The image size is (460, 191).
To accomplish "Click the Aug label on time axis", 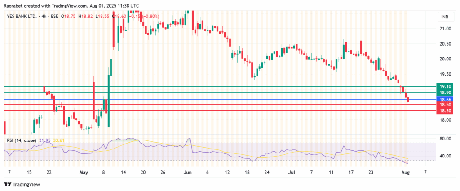I will [407, 172].
